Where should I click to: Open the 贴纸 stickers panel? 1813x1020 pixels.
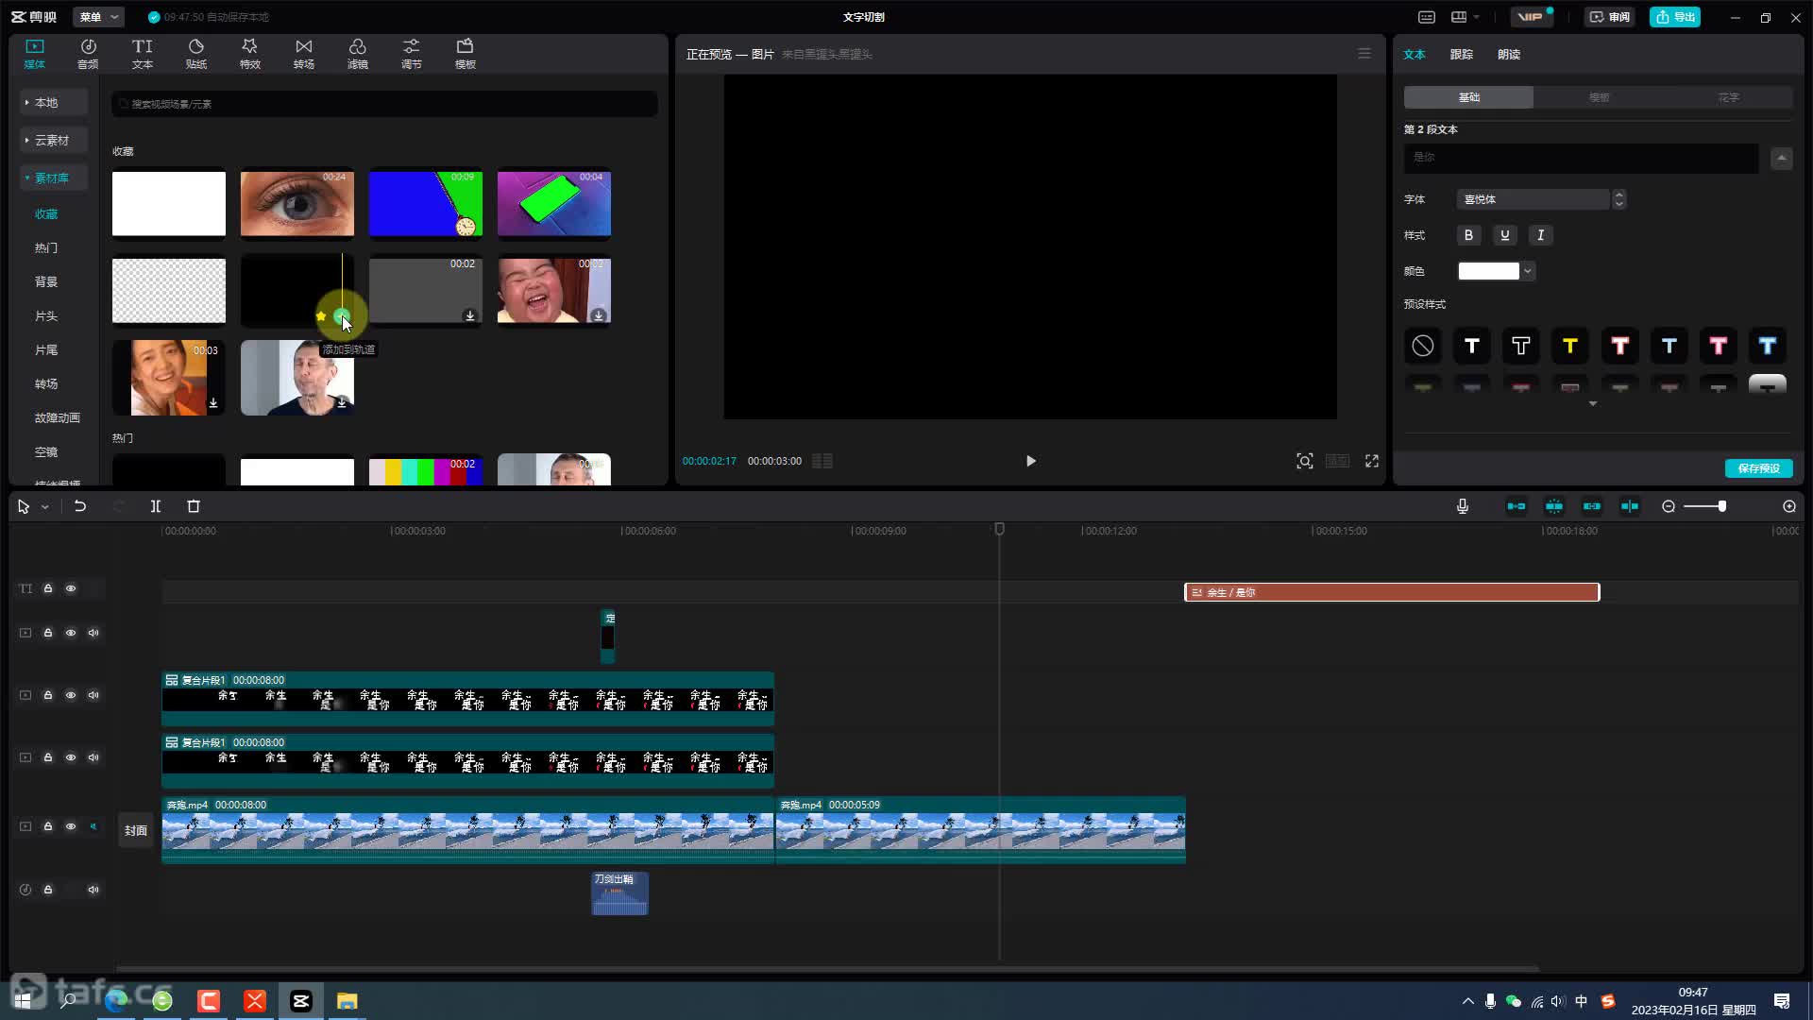(x=195, y=54)
